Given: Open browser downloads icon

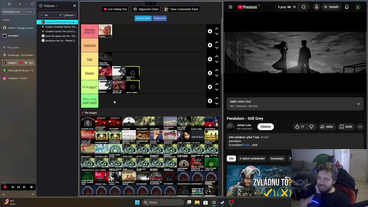Looking at the screenshot, I should click(3, 194).
